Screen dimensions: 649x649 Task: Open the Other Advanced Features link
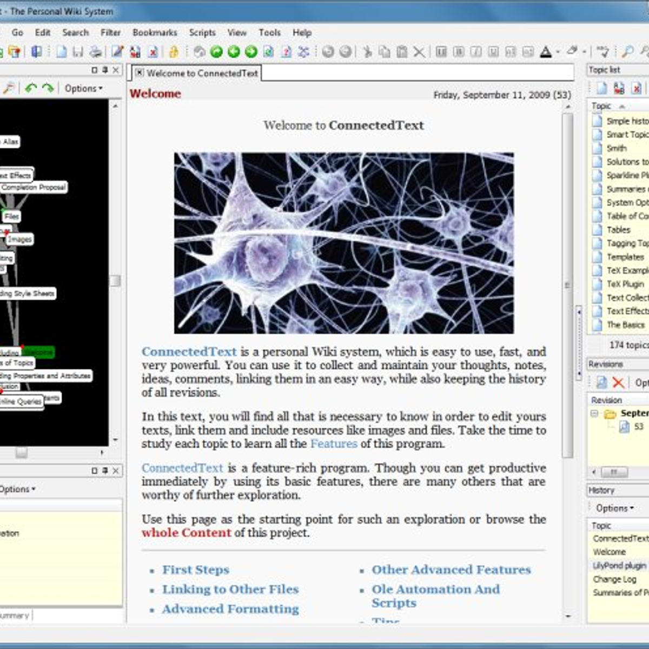point(451,569)
